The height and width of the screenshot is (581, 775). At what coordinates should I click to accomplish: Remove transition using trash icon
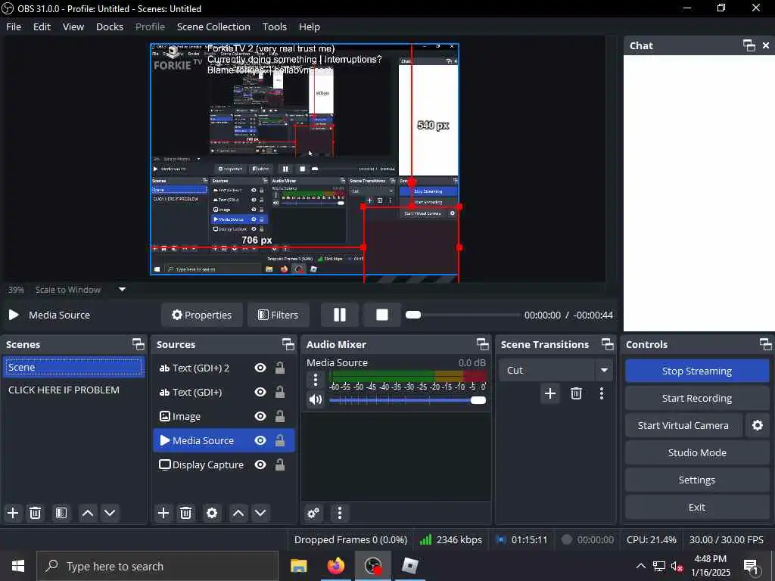[576, 393]
